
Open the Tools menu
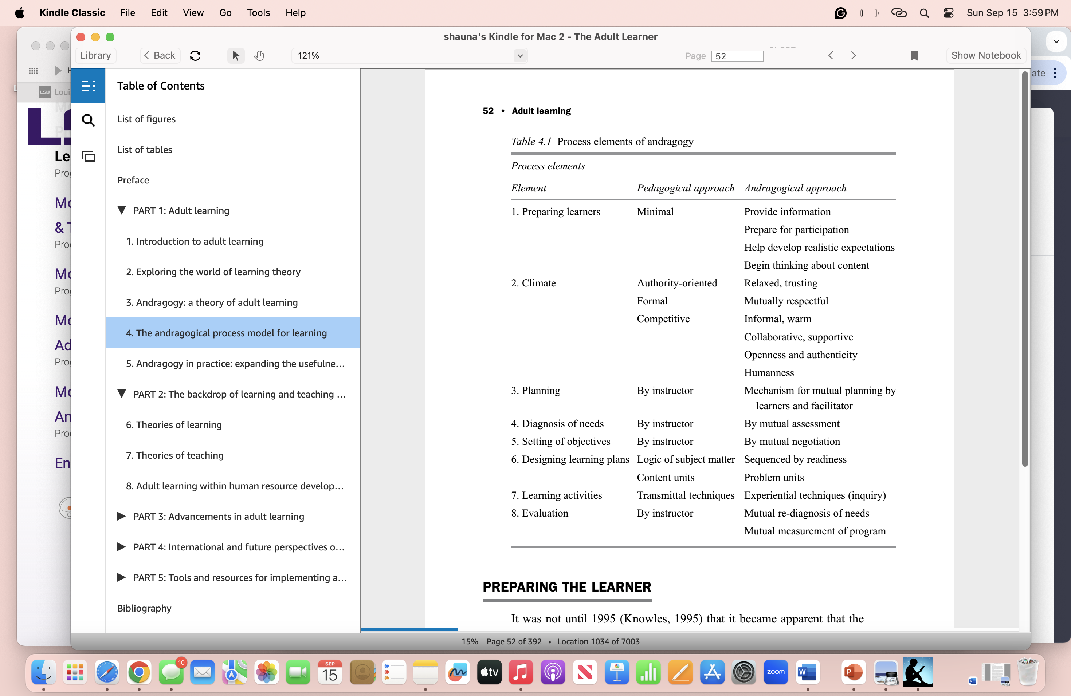258,13
